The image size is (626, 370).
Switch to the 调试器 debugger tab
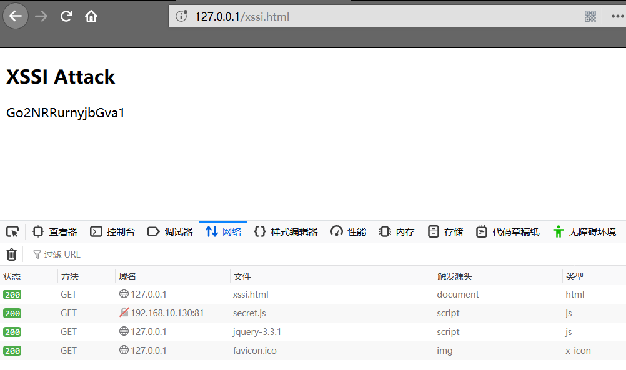coord(171,232)
